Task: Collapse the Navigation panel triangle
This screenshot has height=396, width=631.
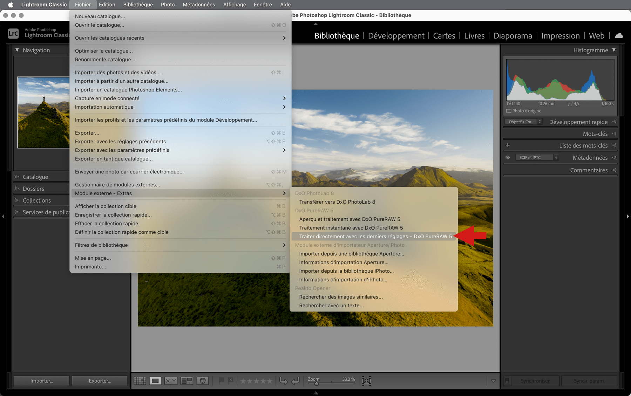Action: 17,50
